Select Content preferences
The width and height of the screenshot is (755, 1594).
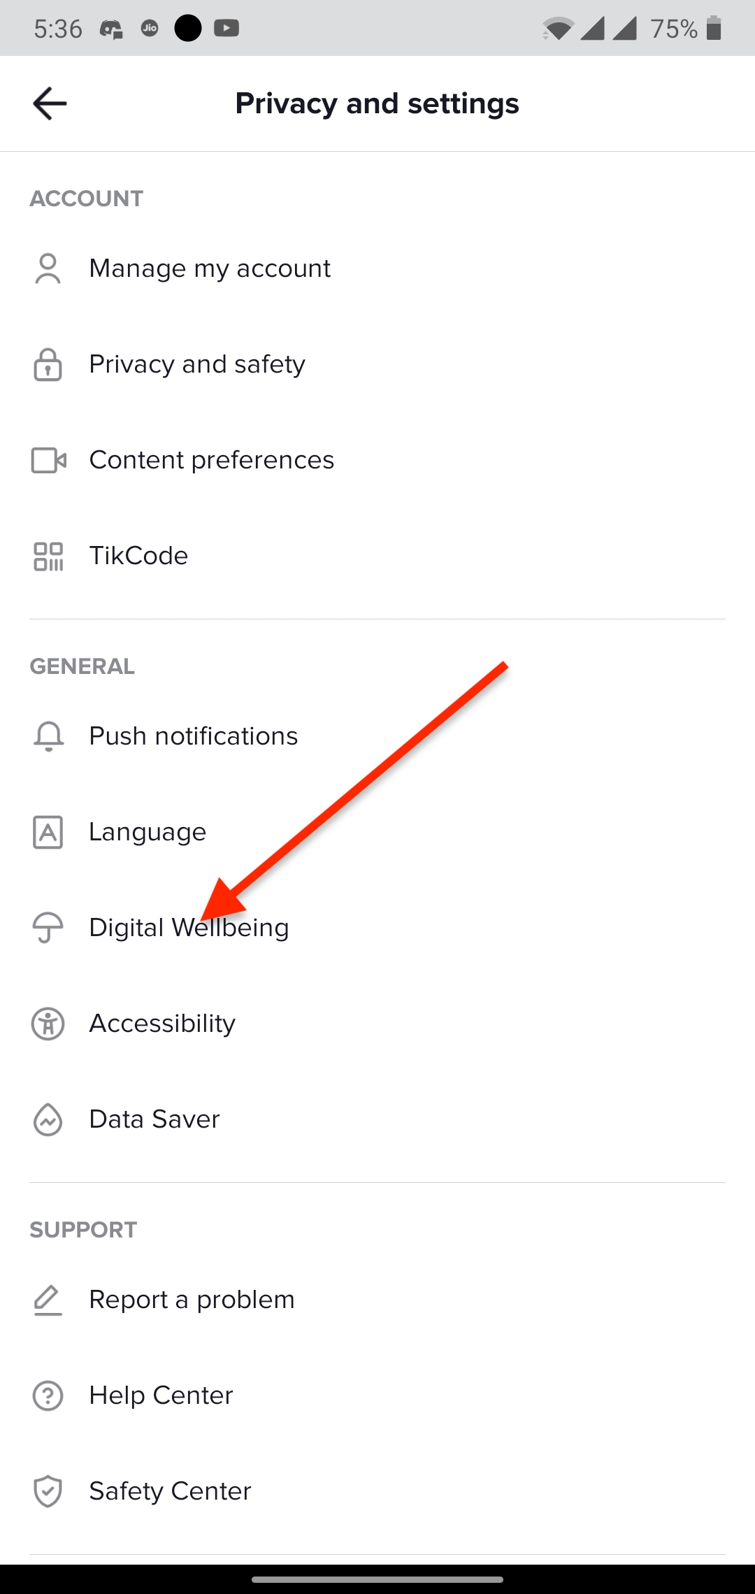tap(377, 460)
